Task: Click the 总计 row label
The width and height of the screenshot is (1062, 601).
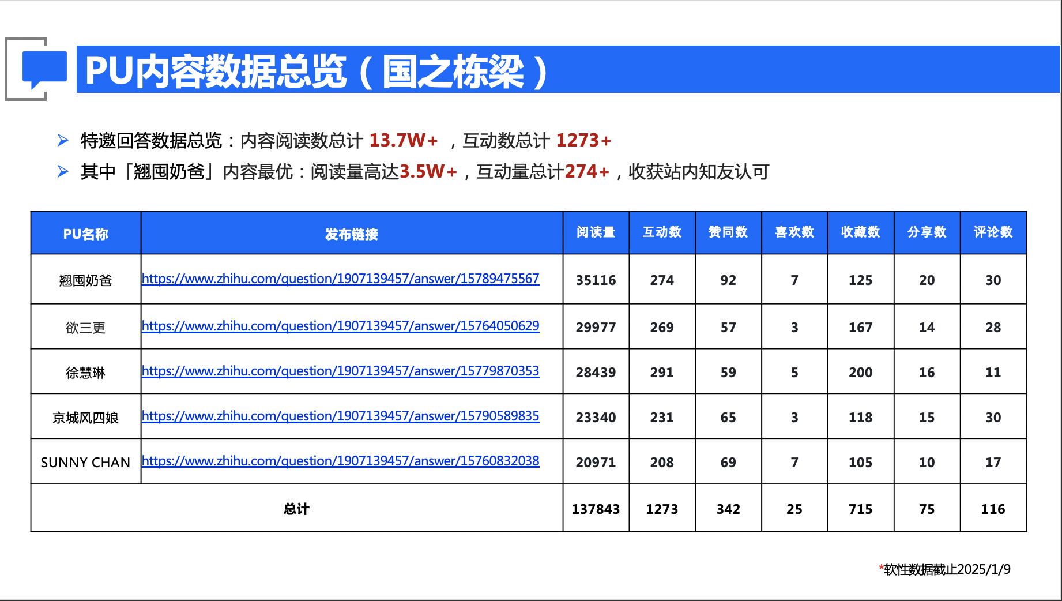Action: [x=296, y=509]
